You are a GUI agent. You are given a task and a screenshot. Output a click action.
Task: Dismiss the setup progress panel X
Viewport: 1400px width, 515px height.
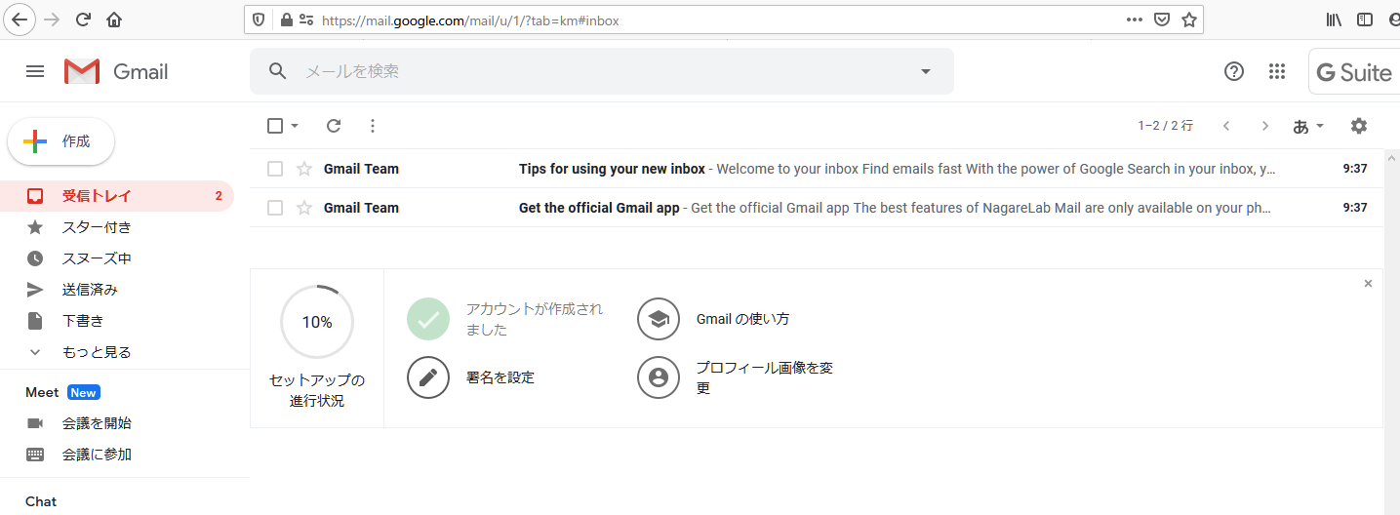pyautogui.click(x=1368, y=283)
